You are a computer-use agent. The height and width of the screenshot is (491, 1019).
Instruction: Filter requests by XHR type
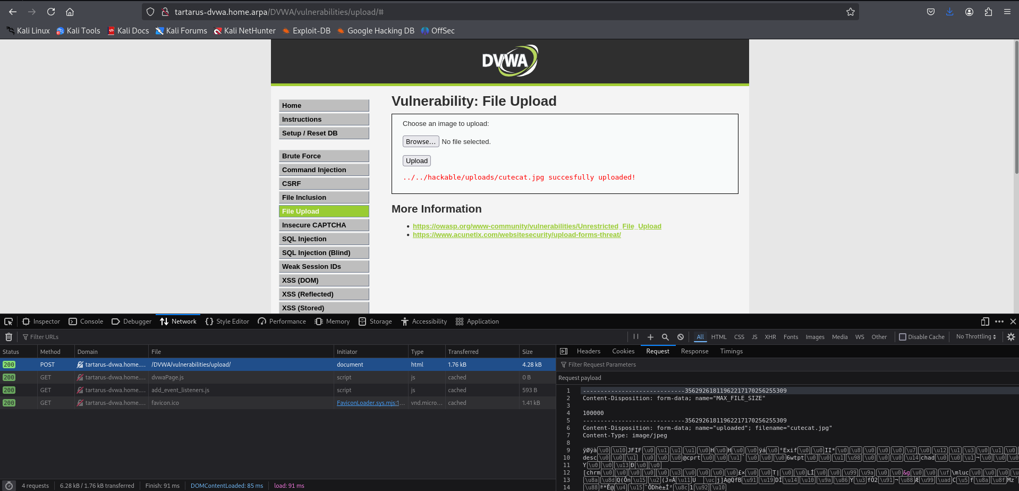tap(770, 337)
